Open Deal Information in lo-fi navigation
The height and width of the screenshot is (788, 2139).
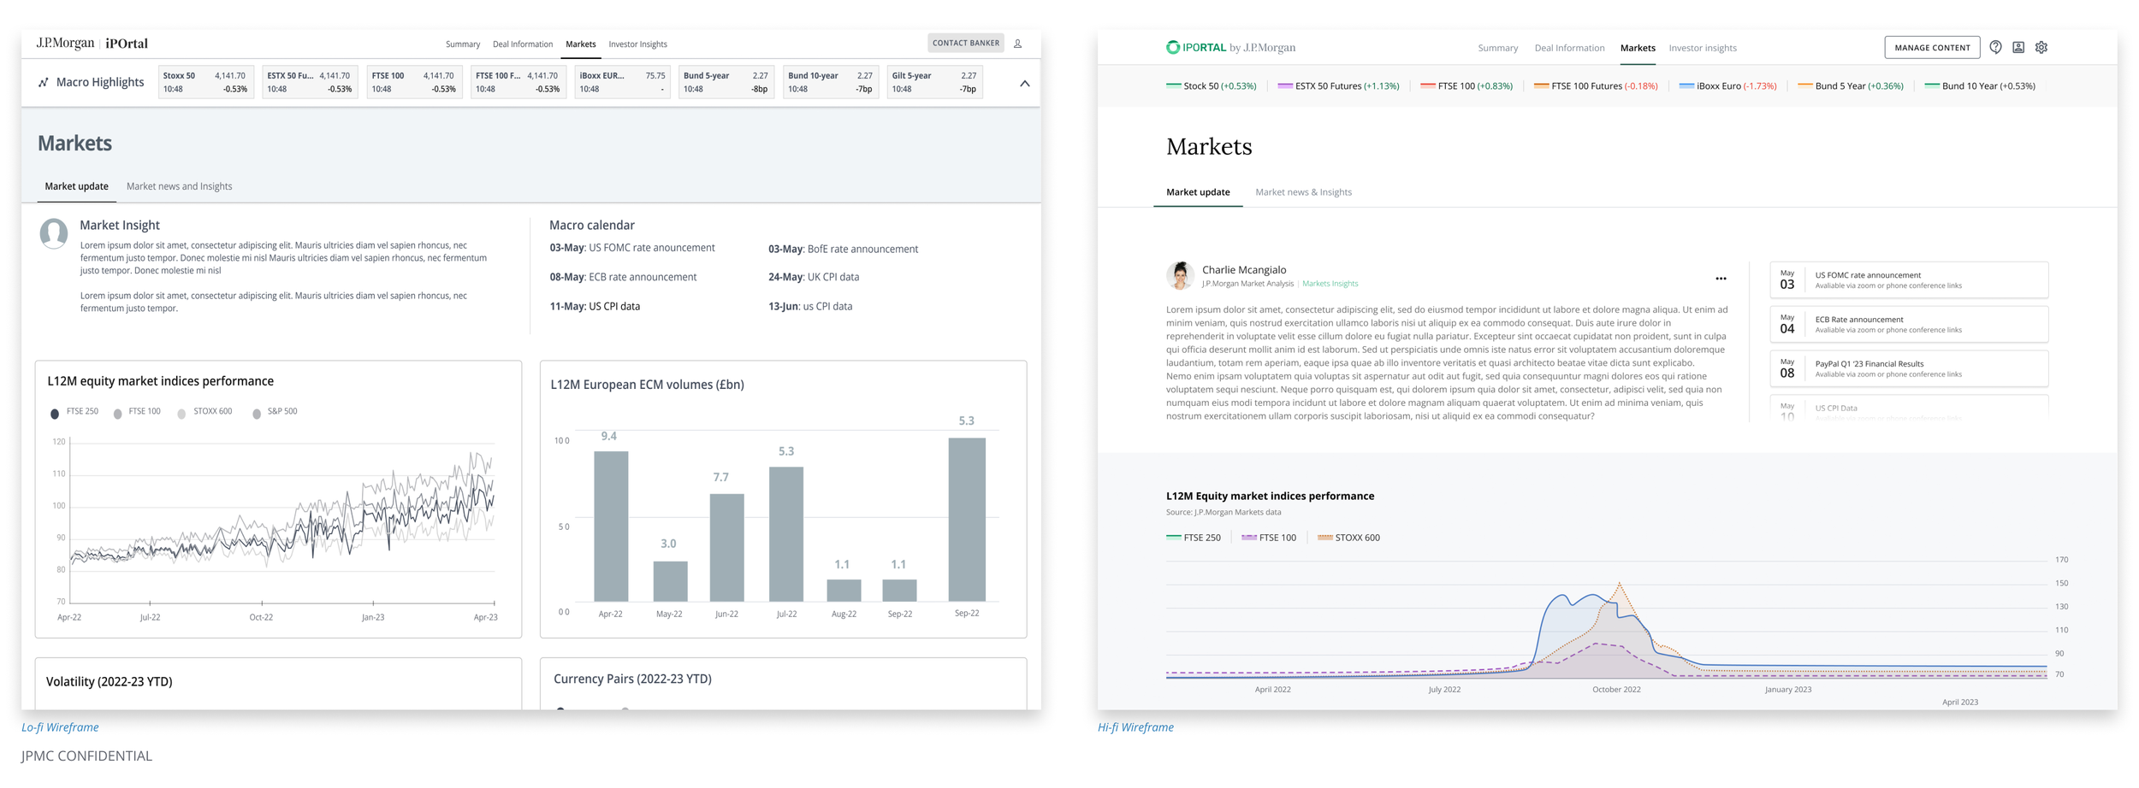coord(522,44)
